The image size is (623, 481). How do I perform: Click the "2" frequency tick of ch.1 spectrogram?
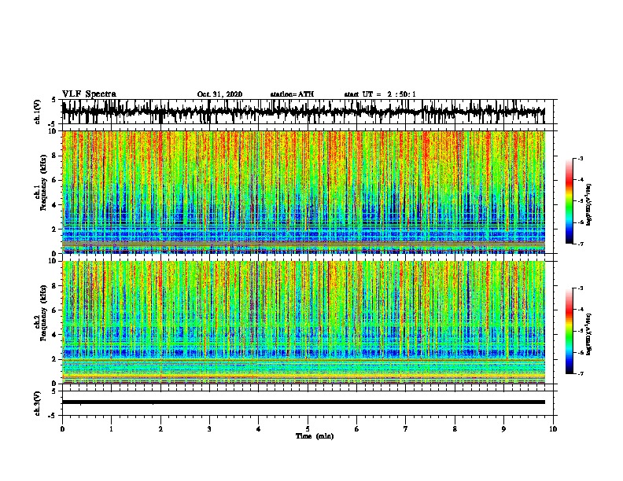pos(54,229)
